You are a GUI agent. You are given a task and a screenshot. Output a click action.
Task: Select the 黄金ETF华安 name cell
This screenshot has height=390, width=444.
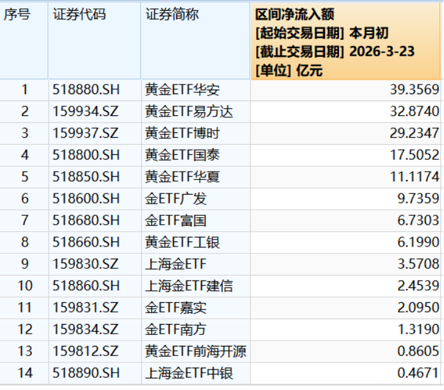pos(183,90)
